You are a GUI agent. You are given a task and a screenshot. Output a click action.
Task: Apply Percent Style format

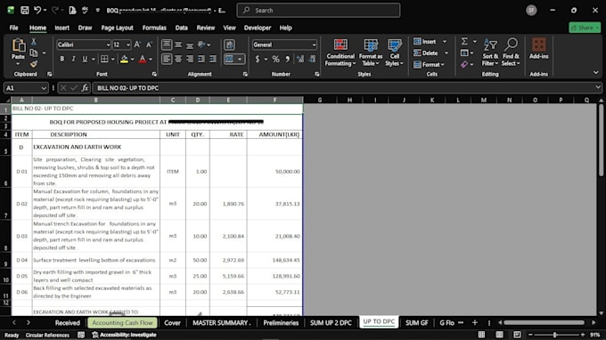[275, 59]
